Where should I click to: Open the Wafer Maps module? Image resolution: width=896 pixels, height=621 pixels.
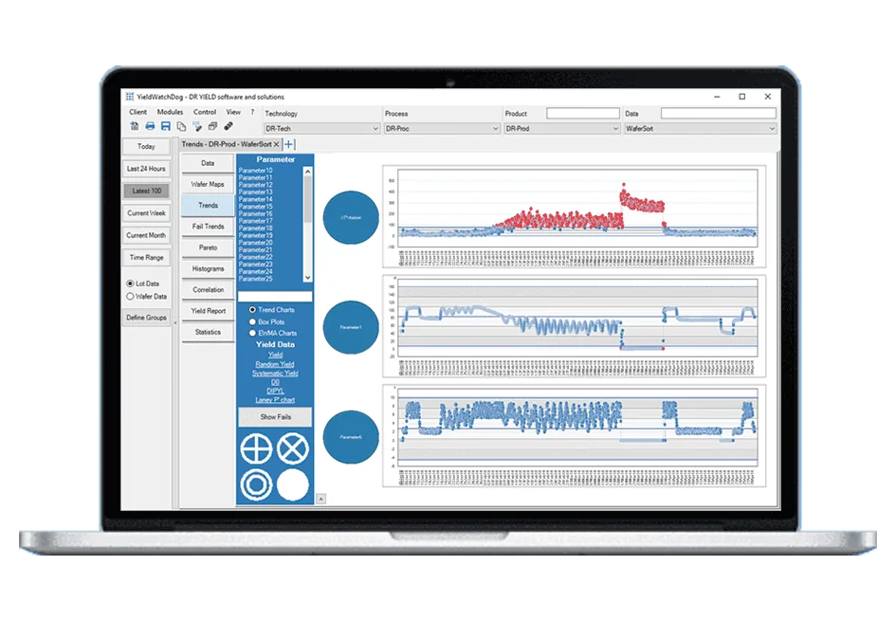[208, 185]
